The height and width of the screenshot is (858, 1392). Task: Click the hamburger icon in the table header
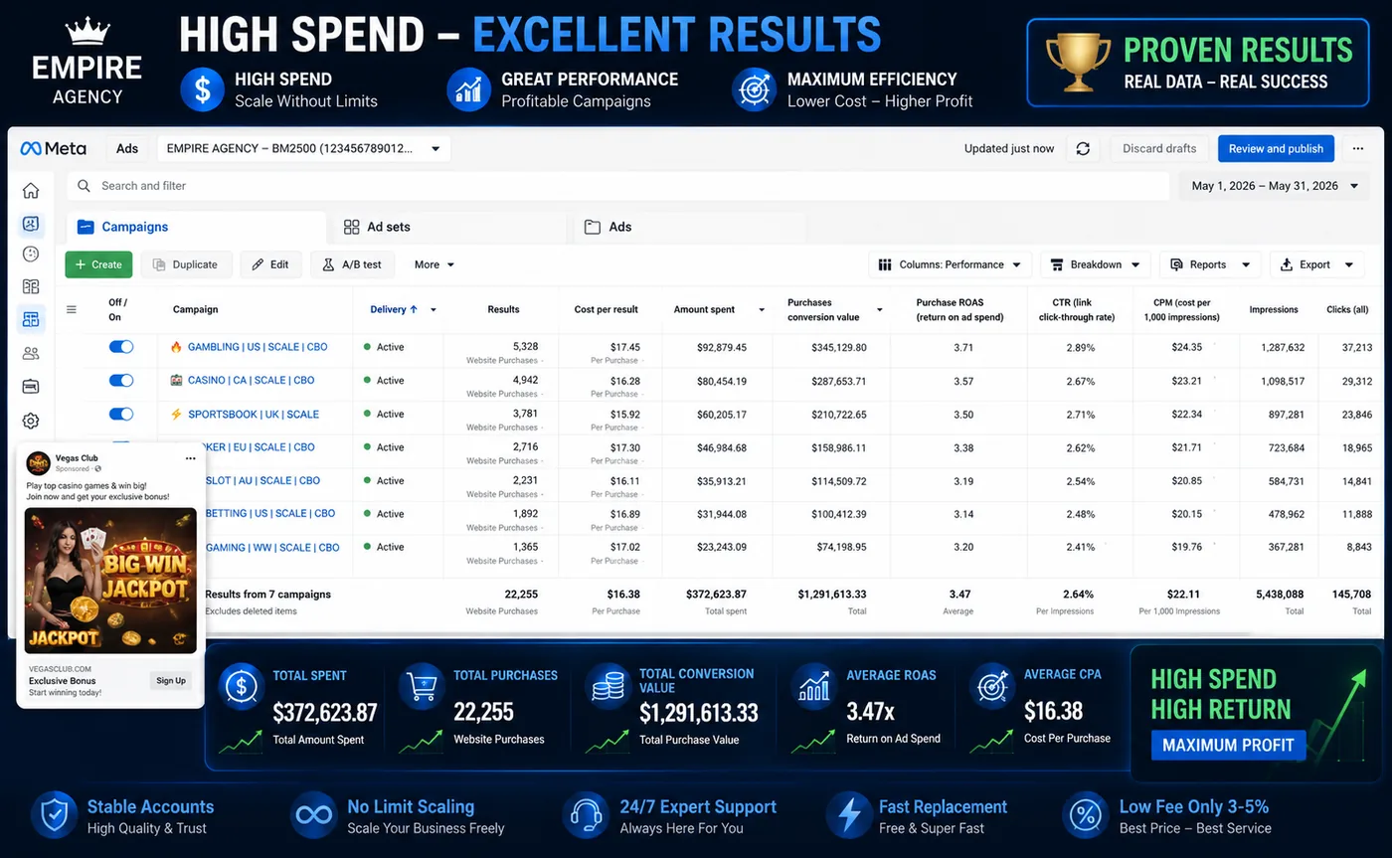coord(72,309)
